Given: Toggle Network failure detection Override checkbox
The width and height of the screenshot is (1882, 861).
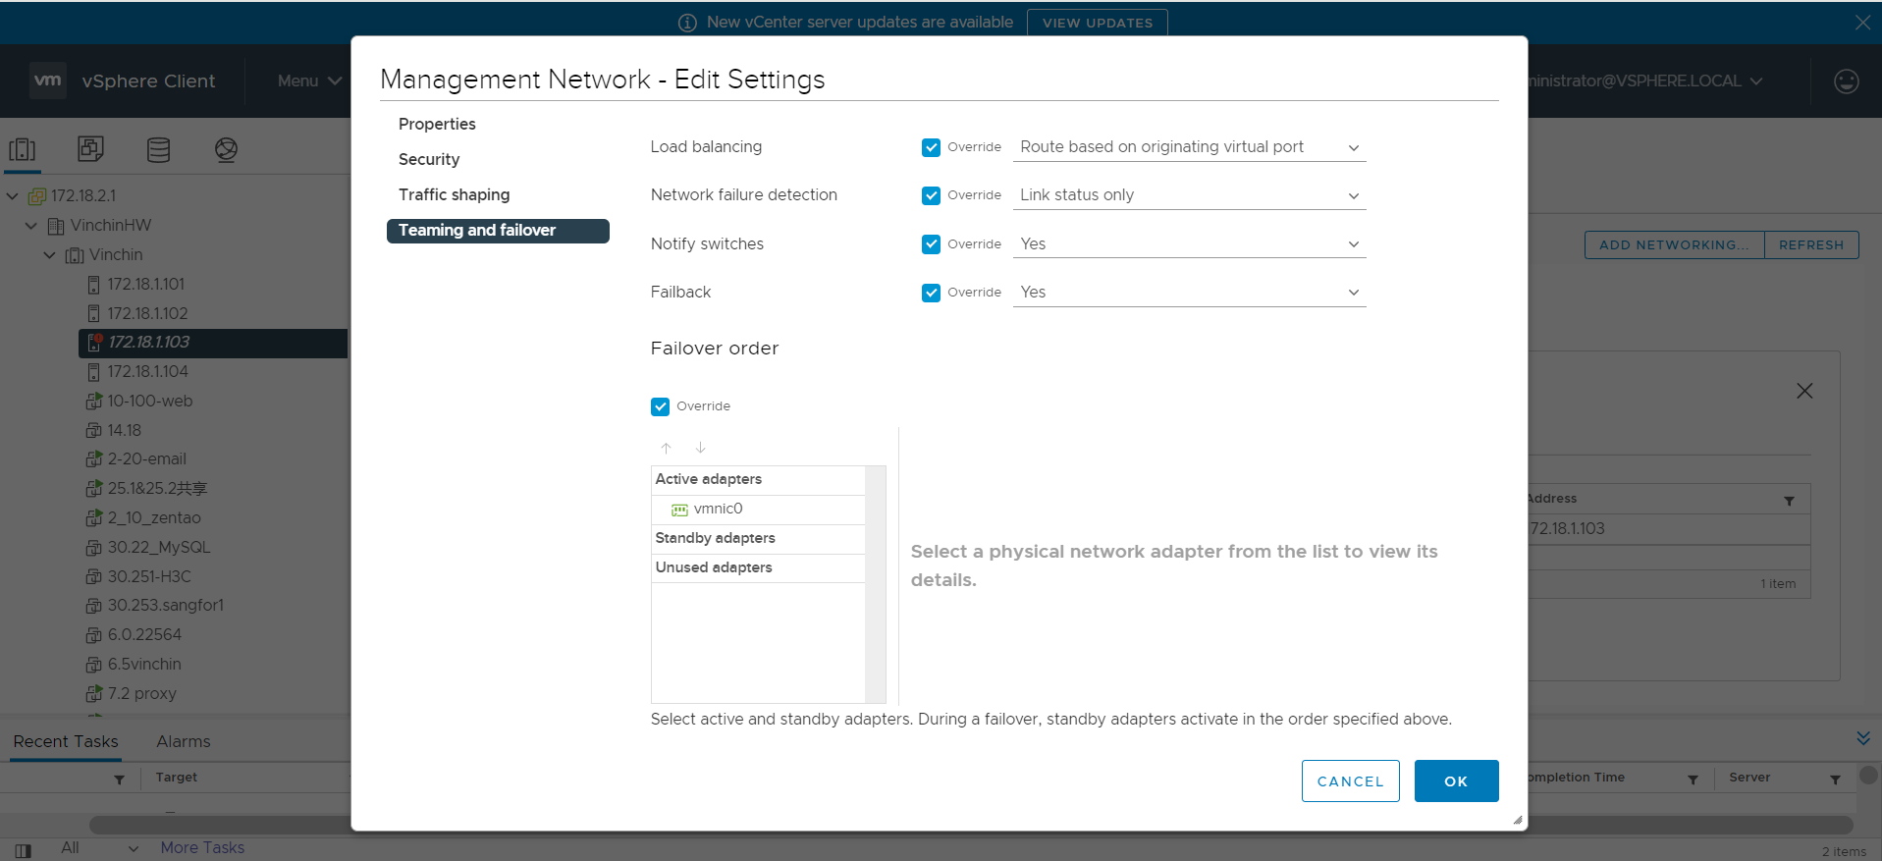Looking at the screenshot, I should coord(931,195).
